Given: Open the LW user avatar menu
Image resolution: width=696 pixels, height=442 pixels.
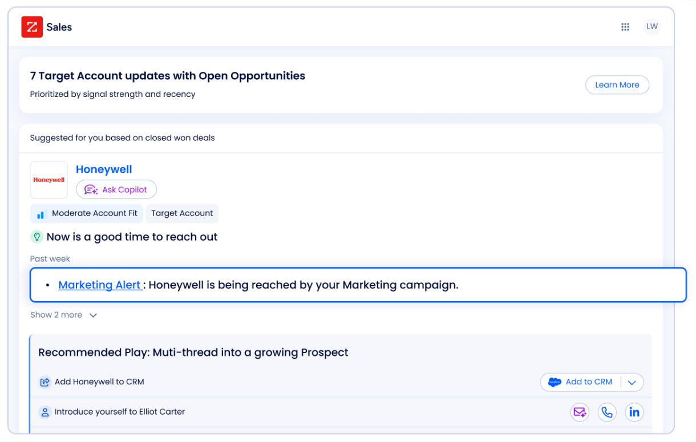Looking at the screenshot, I should point(652,27).
